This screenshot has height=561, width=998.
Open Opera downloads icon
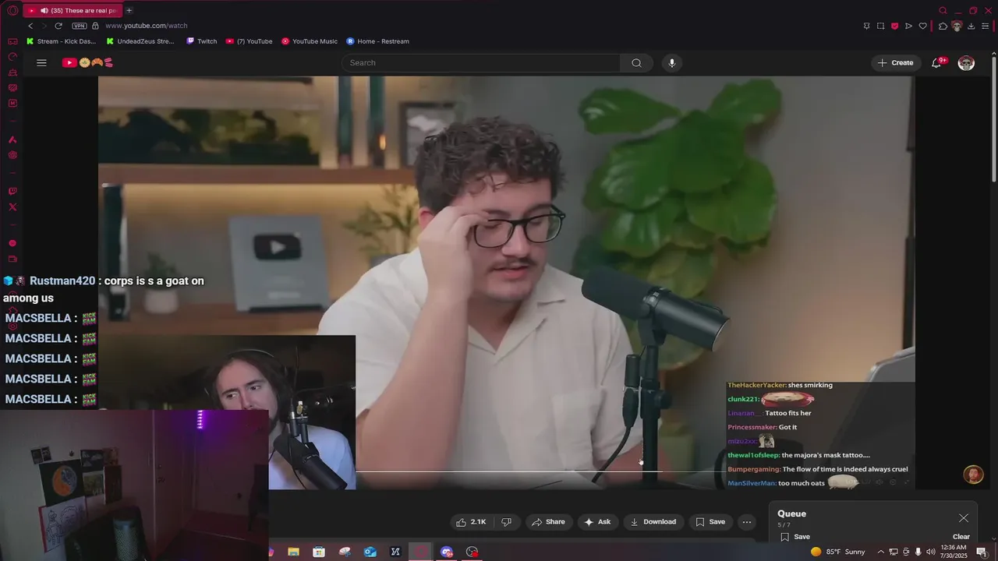pyautogui.click(x=971, y=26)
